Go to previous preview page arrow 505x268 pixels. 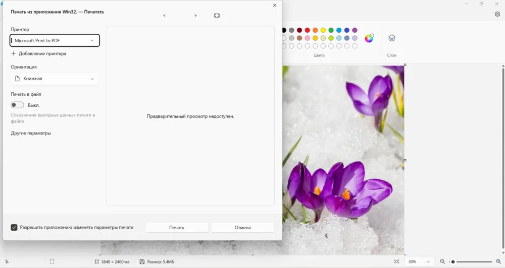click(x=164, y=16)
